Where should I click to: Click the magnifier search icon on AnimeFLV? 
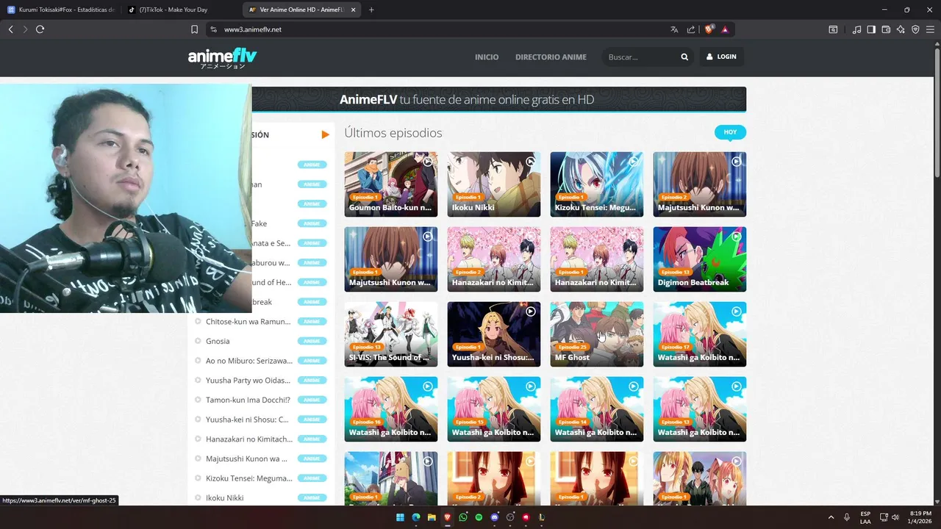coord(684,57)
